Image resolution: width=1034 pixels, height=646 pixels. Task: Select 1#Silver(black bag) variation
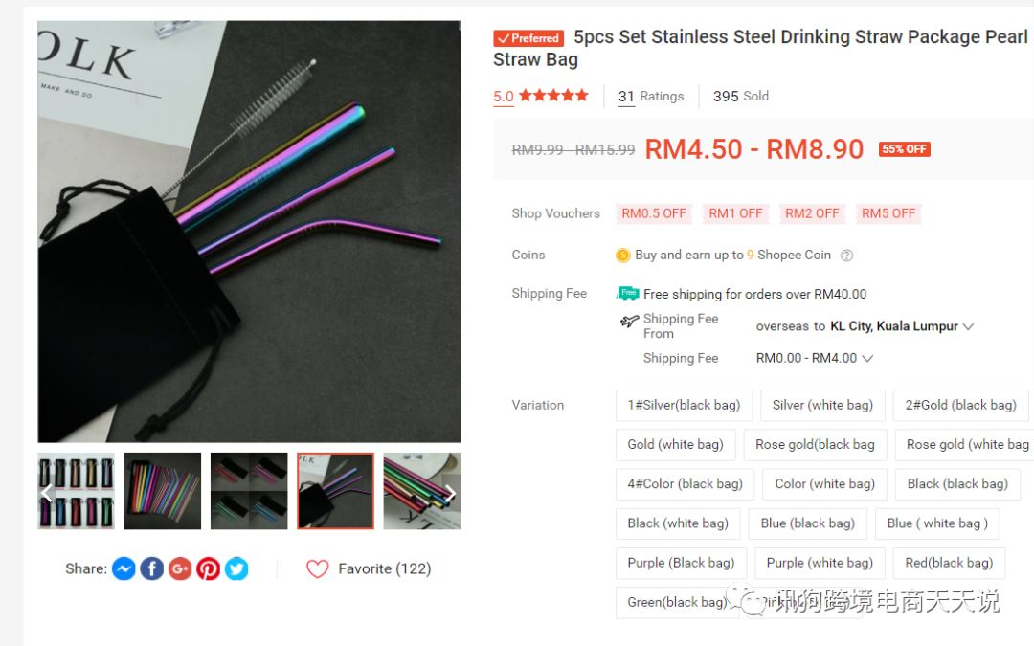click(684, 406)
